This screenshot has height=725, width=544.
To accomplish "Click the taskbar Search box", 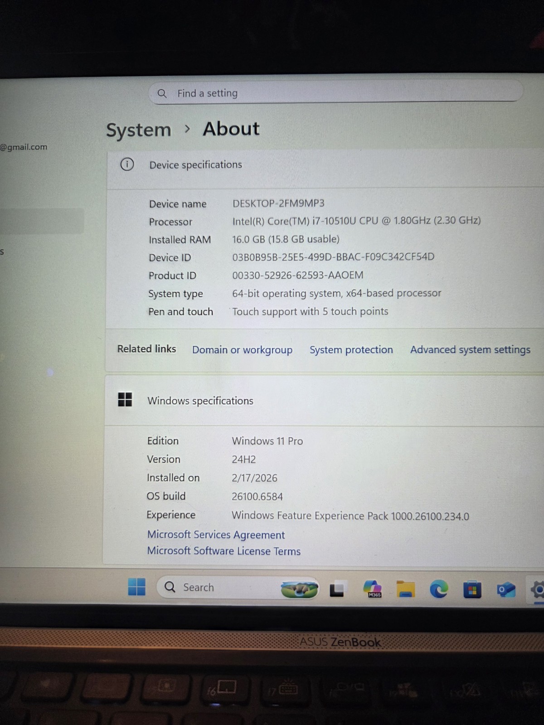I will point(238,588).
